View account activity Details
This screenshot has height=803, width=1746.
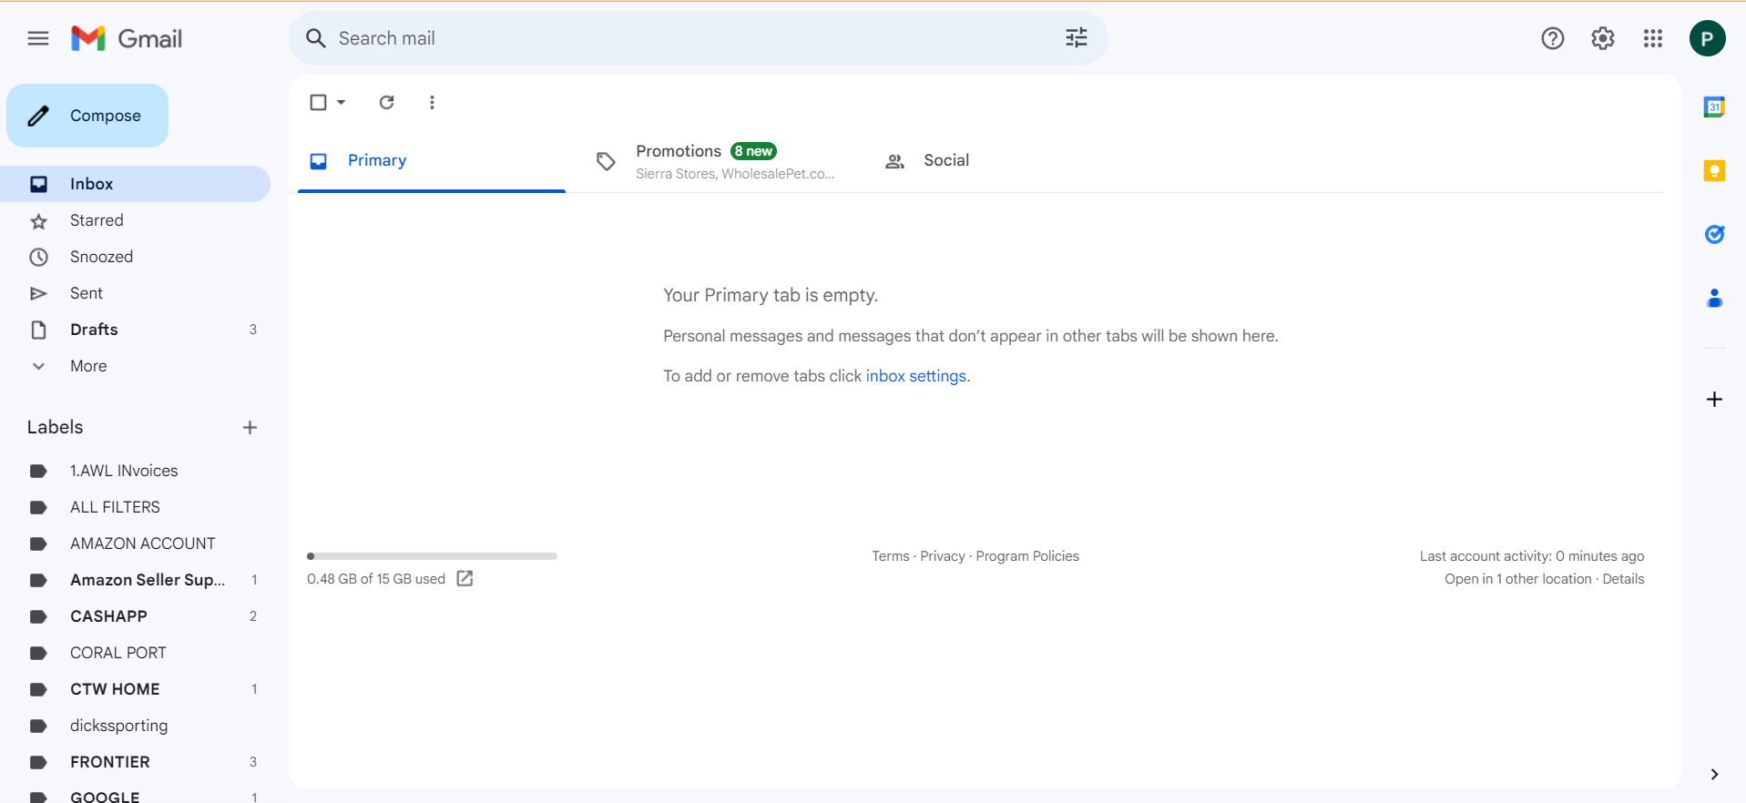(x=1623, y=579)
